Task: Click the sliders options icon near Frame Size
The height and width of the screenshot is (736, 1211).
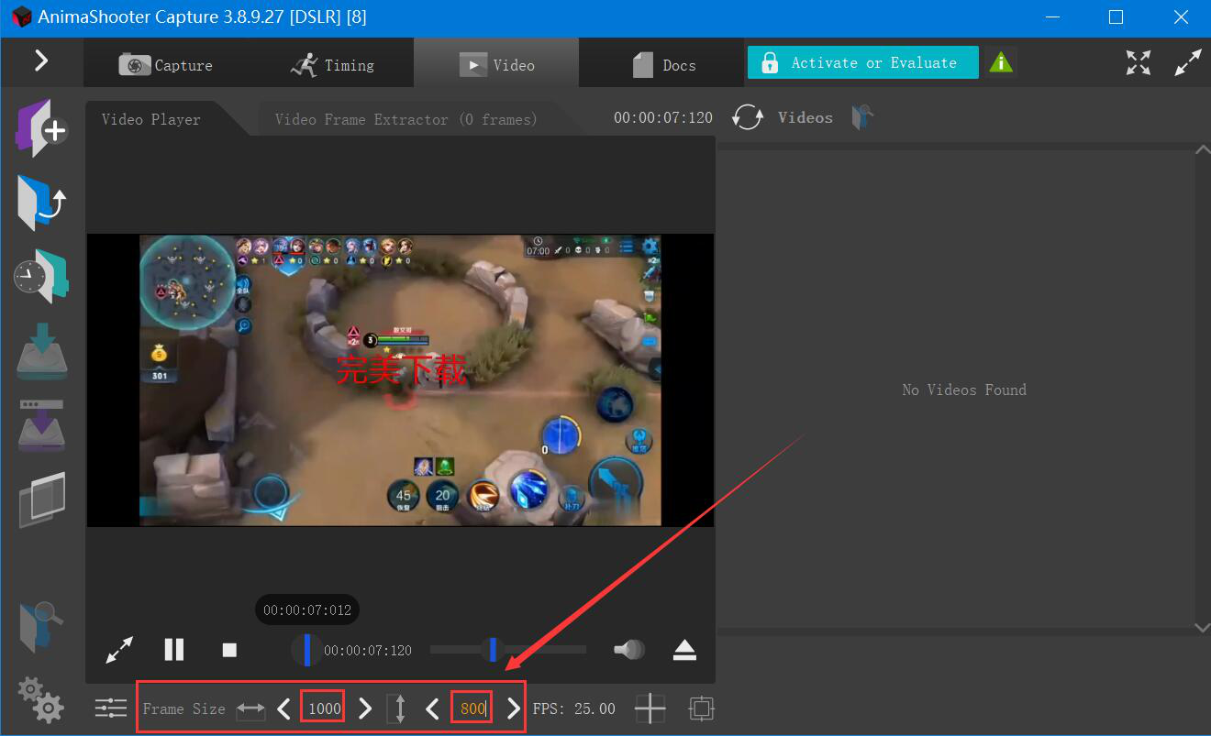Action: [x=111, y=709]
